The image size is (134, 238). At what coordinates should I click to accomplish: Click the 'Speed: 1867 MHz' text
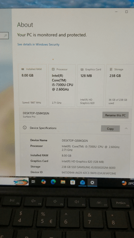pyautogui.click(x=32, y=103)
